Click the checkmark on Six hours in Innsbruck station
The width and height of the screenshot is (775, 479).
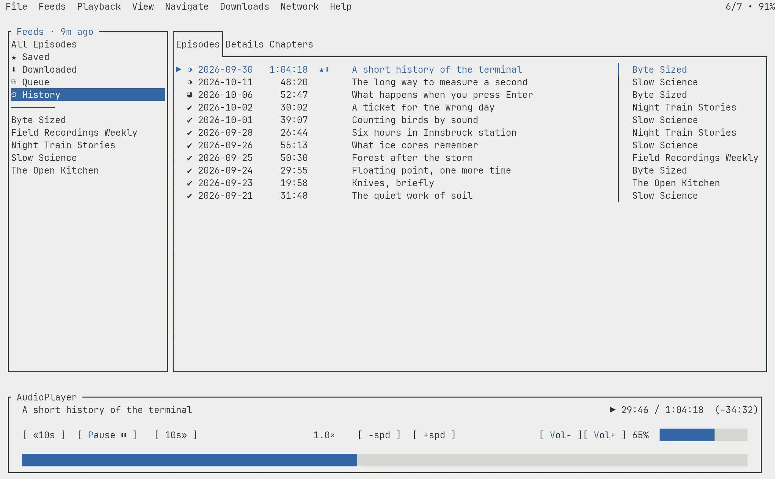click(x=190, y=133)
